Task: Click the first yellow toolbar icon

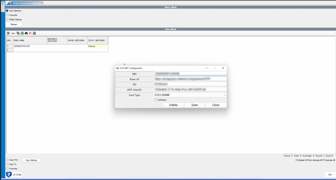Action: pos(8,33)
